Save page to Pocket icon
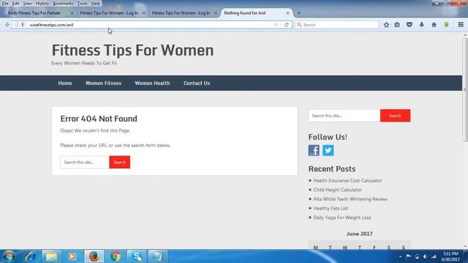Viewport: 468px width, 263px height. tap(409, 25)
